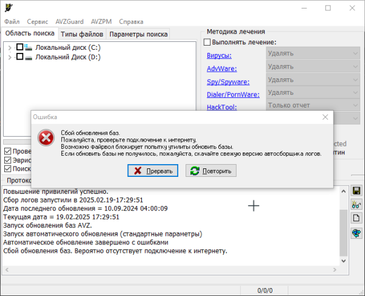Click the Повторить button to retry update
365x296 pixels.
pos(211,171)
